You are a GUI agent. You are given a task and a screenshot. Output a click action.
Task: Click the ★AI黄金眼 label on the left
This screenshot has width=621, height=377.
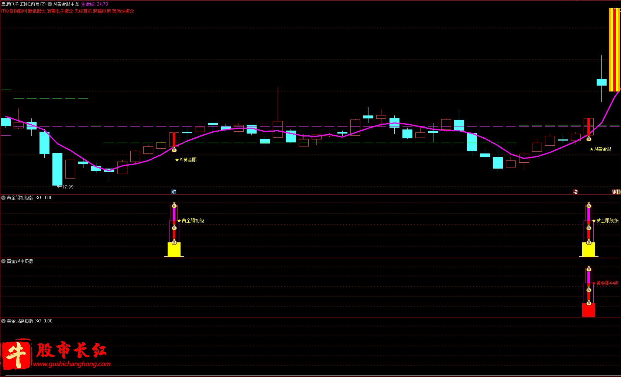[186, 160]
